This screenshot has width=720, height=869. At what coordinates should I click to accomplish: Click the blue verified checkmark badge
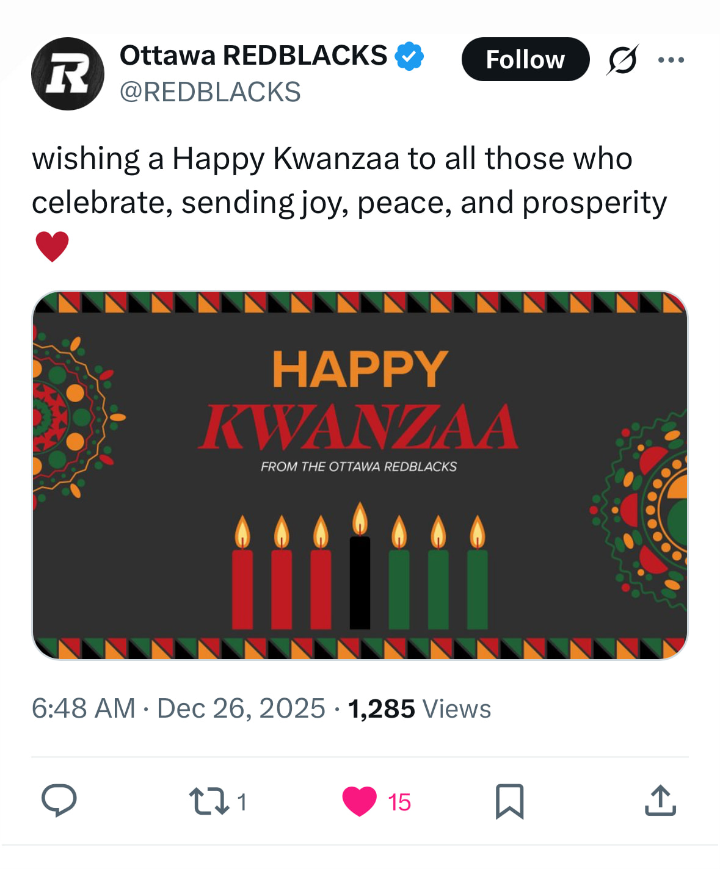[409, 56]
